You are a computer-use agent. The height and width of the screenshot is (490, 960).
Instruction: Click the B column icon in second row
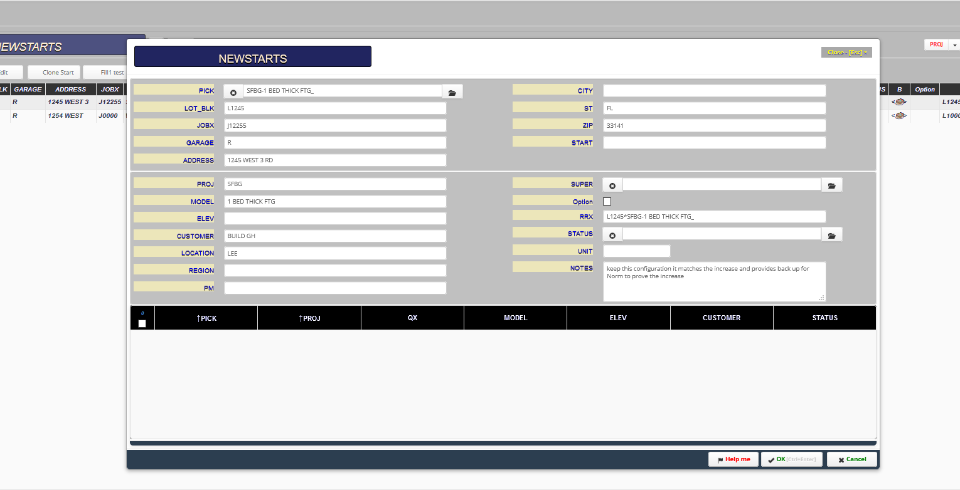tap(900, 116)
